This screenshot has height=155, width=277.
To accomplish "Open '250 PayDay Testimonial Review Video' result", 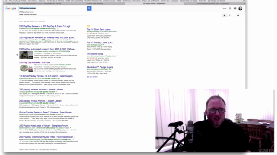I will pos(47,137).
